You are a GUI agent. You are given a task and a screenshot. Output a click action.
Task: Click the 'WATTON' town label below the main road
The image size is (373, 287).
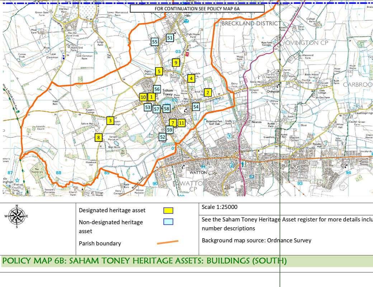(198, 173)
